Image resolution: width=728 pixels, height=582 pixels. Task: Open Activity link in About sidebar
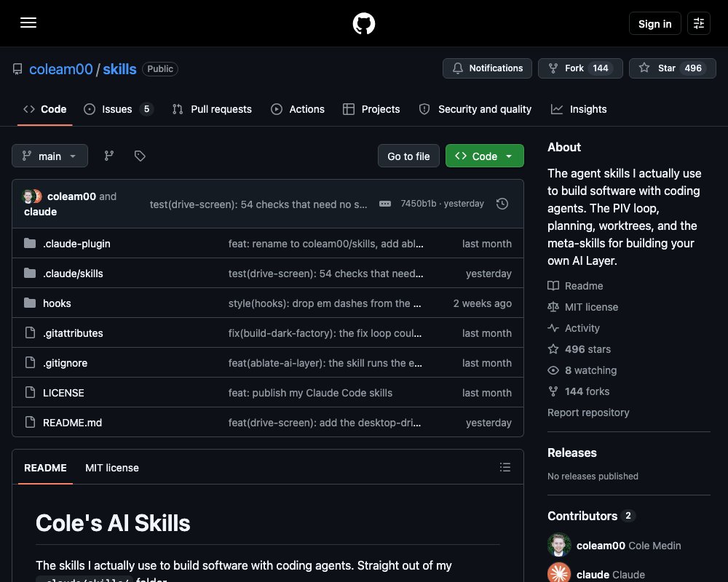(574, 328)
